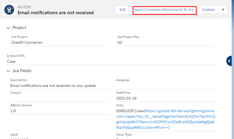Collapse the Jira Fields section chevron
The image size is (234, 139).
[8, 71]
